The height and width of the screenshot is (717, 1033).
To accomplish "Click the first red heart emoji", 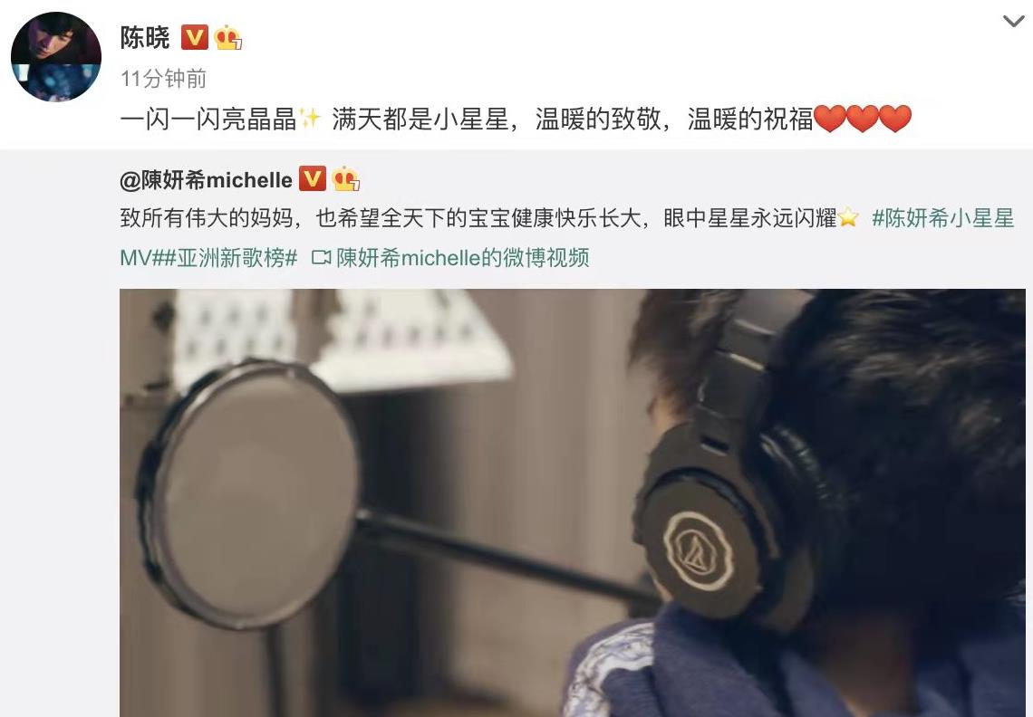I will click(x=830, y=119).
